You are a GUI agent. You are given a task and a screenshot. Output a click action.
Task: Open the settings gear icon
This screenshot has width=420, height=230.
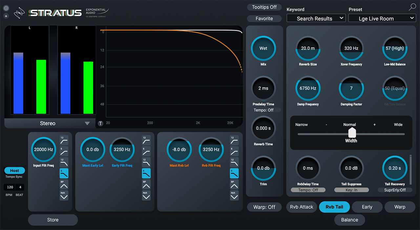point(6,8)
